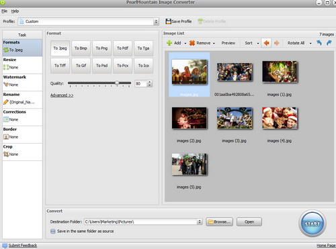Image resolution: width=336 pixels, height=249 pixels.
Task: Move image left with orange arrow
Action: click(x=266, y=43)
